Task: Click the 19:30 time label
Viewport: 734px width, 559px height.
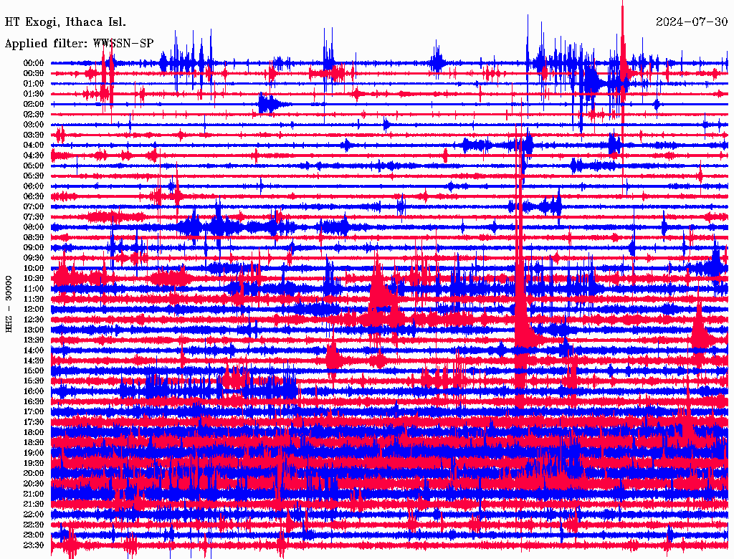Action: pos(34,463)
